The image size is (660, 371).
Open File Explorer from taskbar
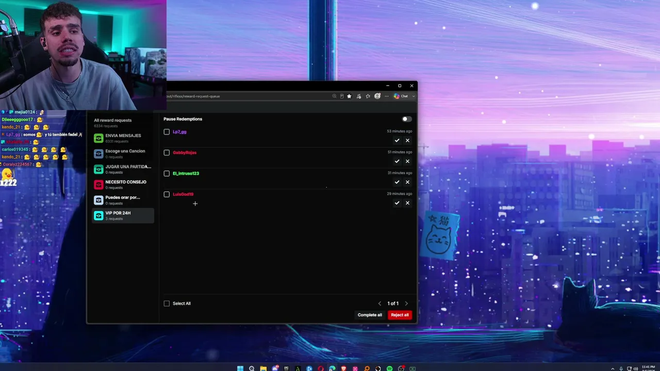tap(263, 368)
